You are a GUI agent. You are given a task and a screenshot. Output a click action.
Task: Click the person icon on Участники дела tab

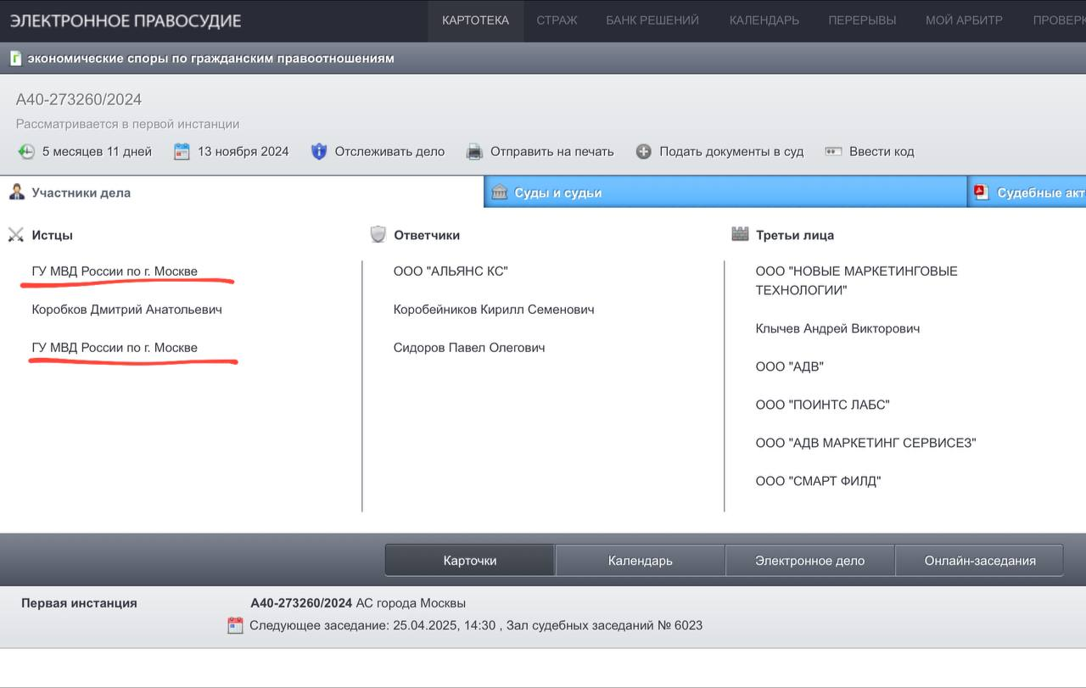pos(17,192)
